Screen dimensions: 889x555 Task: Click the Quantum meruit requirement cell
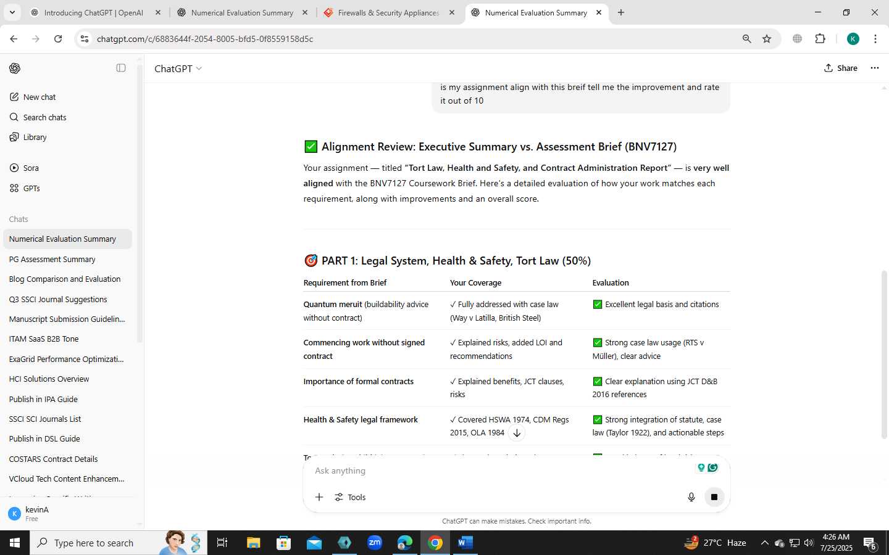[373, 311]
